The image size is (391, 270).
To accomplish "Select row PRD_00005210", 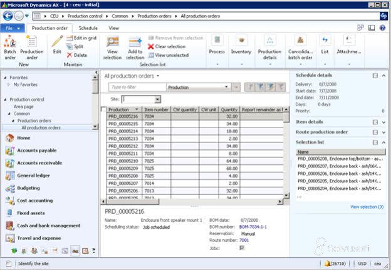I will point(194,161).
